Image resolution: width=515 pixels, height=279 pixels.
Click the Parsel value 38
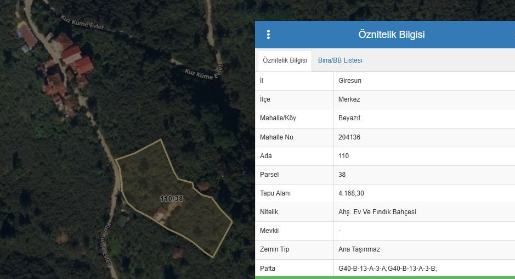tap(342, 175)
